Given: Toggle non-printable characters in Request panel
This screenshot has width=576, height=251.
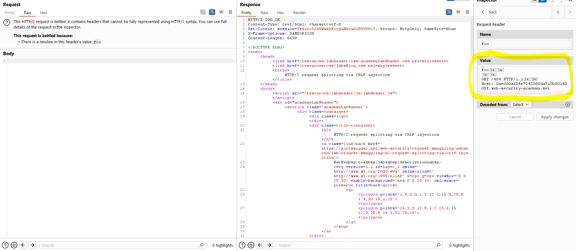Looking at the screenshot, I should 221,12.
